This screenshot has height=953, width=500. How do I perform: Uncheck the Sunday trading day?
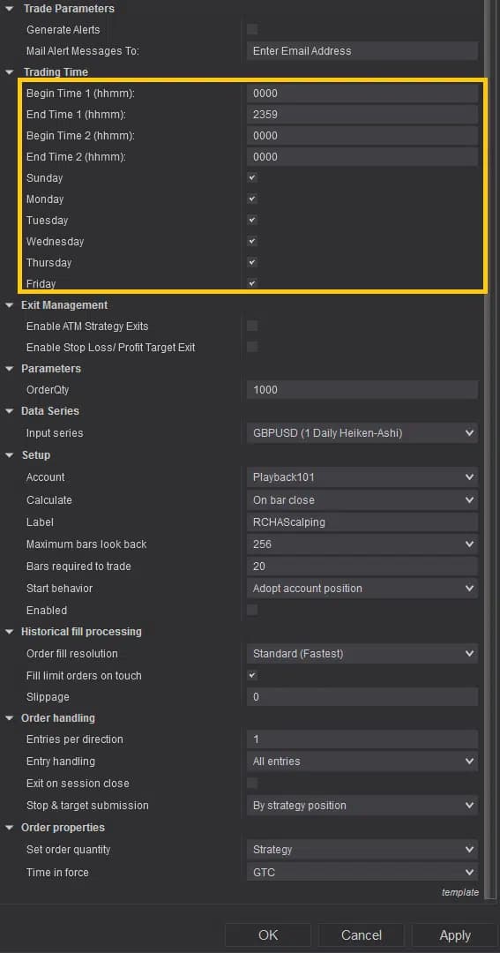coord(252,178)
